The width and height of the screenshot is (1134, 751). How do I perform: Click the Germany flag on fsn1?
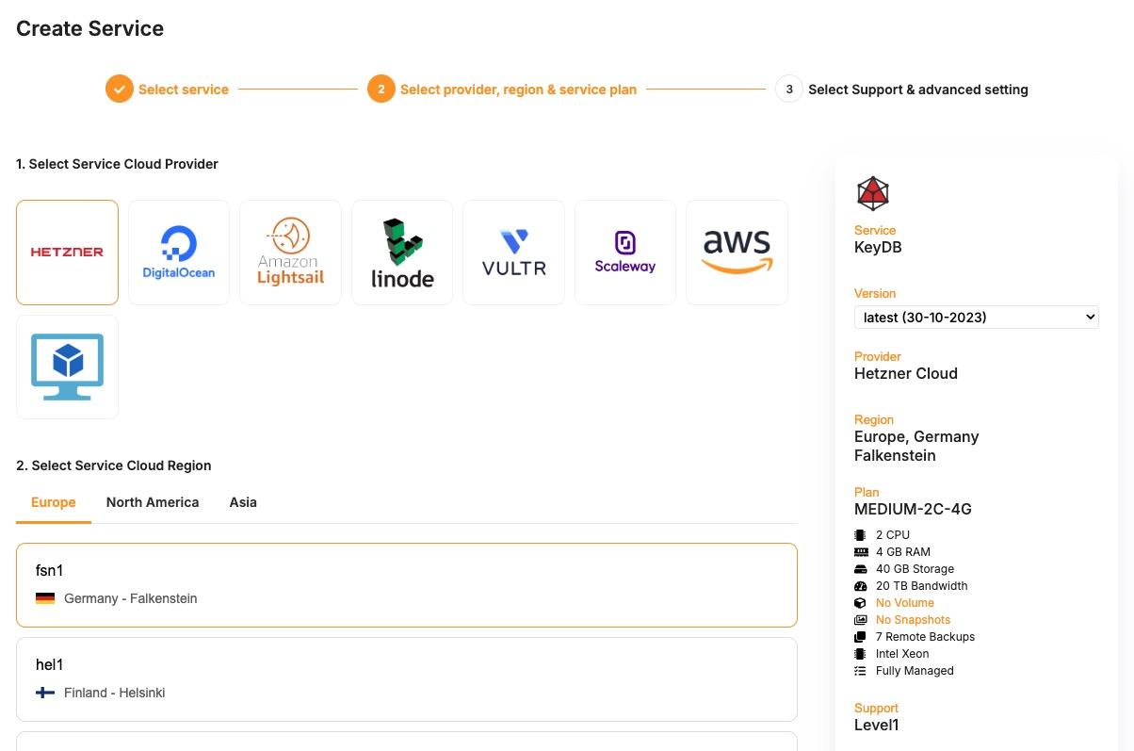pyautogui.click(x=44, y=597)
